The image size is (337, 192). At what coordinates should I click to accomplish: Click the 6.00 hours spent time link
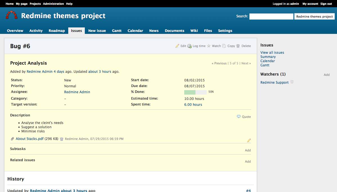tap(193, 105)
